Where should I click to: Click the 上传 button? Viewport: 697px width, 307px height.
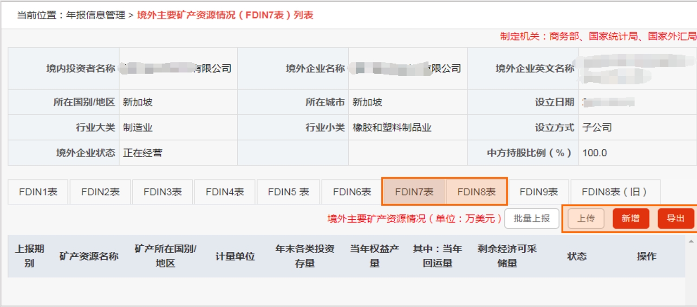pyautogui.click(x=586, y=218)
